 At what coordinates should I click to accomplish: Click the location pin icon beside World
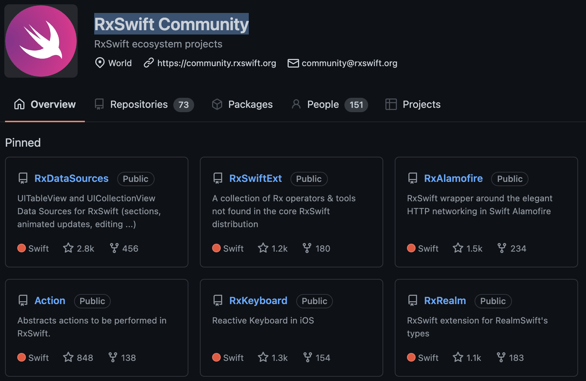[100, 63]
